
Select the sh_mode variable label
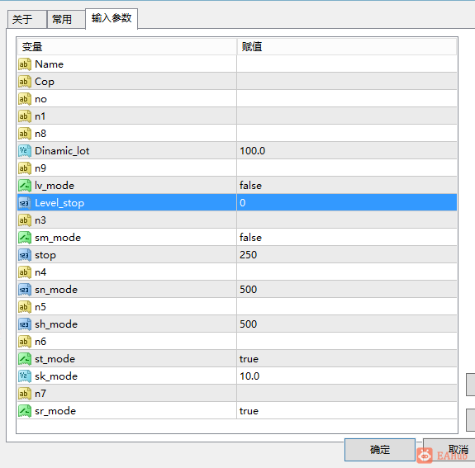click(56, 324)
